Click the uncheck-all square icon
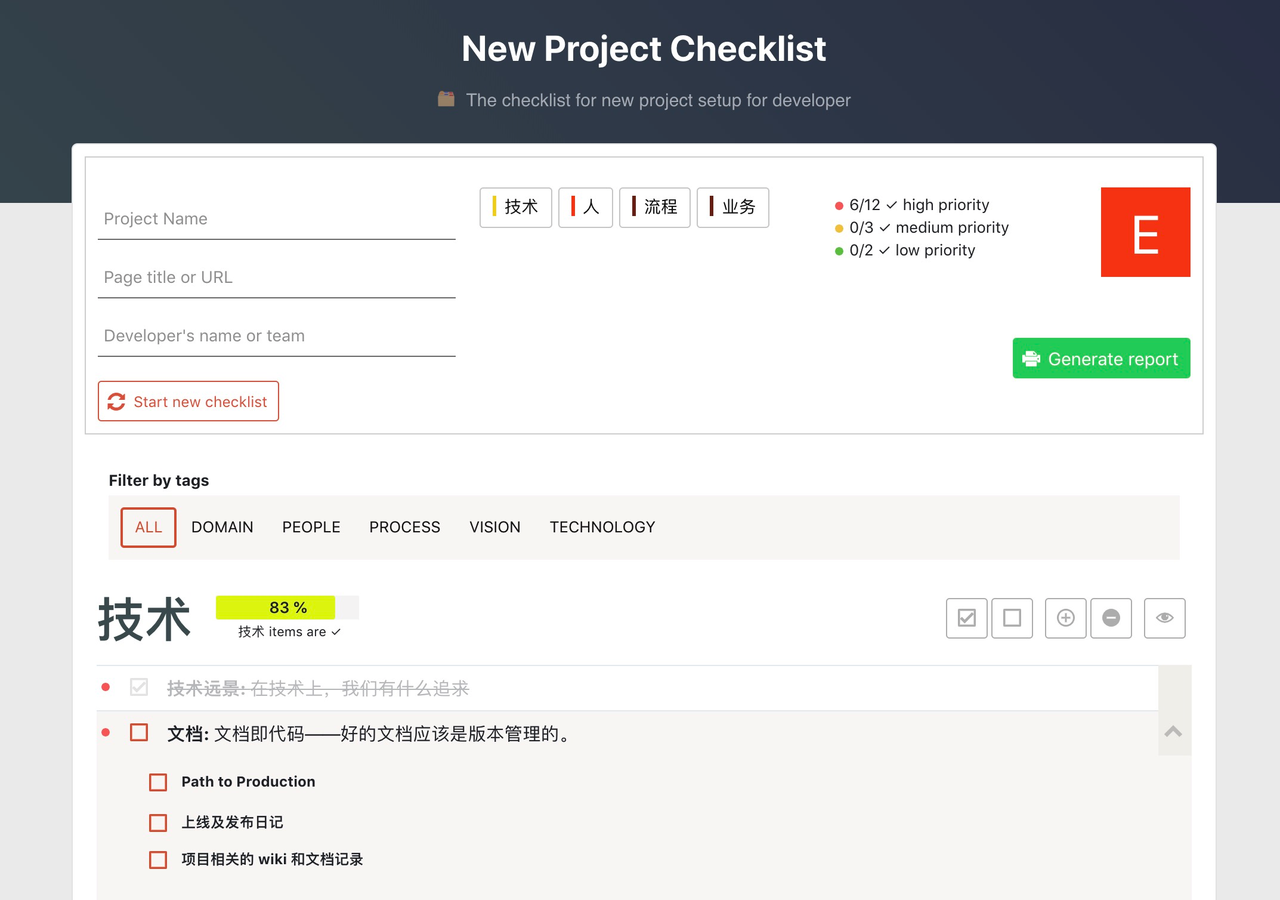1280x900 pixels. (1012, 618)
